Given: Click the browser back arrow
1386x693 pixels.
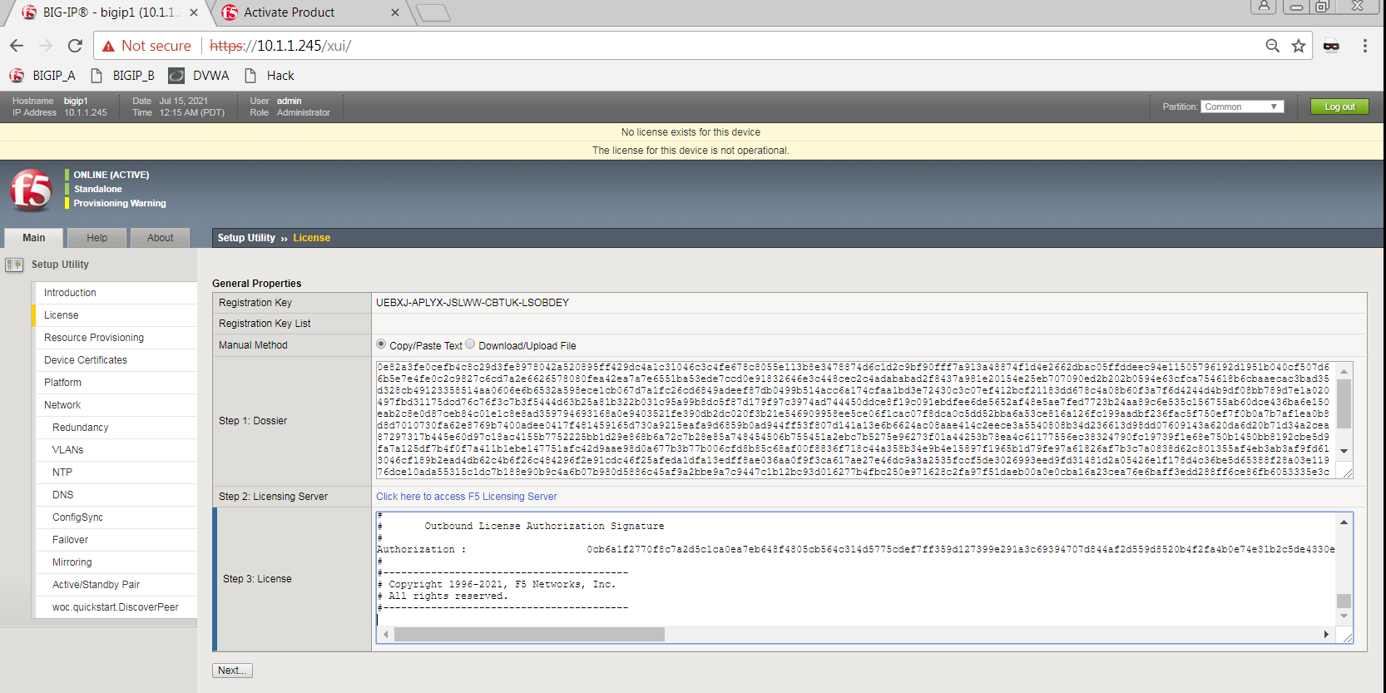Looking at the screenshot, I should tap(17, 46).
